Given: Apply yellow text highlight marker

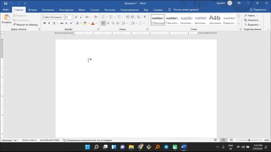Looking at the screenshot, I should coord(85,23).
